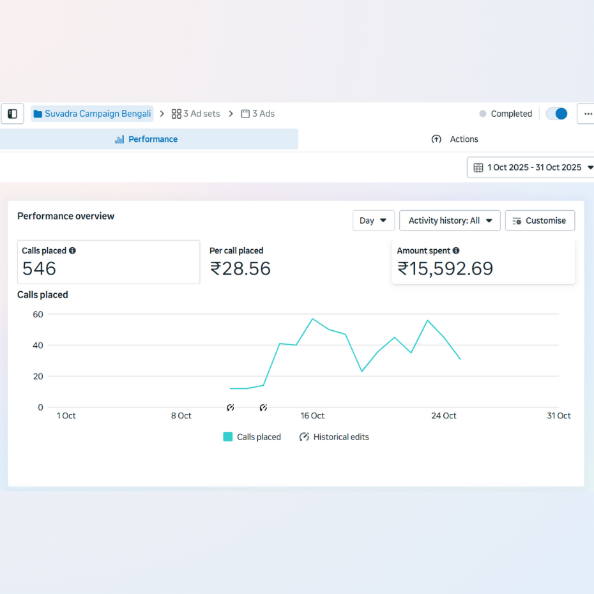Click the campaign folder icon

coord(38,114)
